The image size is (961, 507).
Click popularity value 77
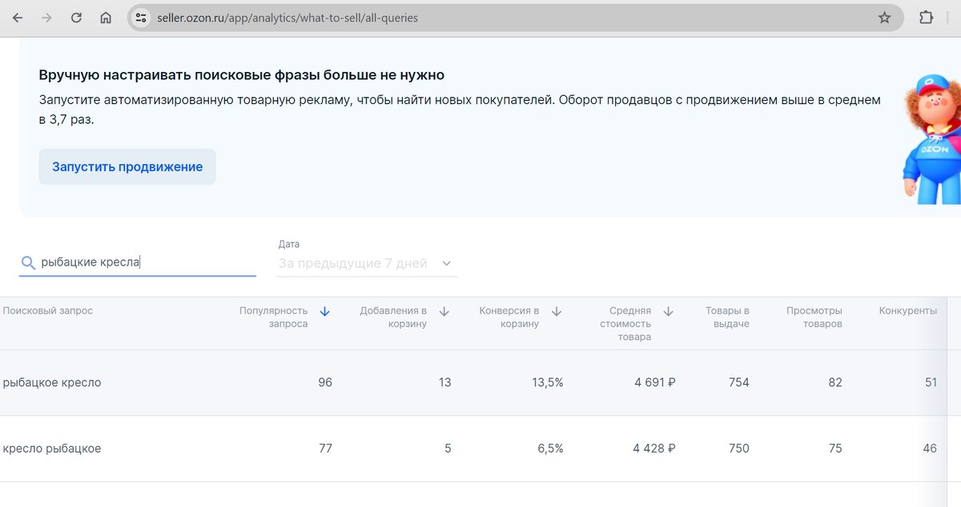pos(325,449)
